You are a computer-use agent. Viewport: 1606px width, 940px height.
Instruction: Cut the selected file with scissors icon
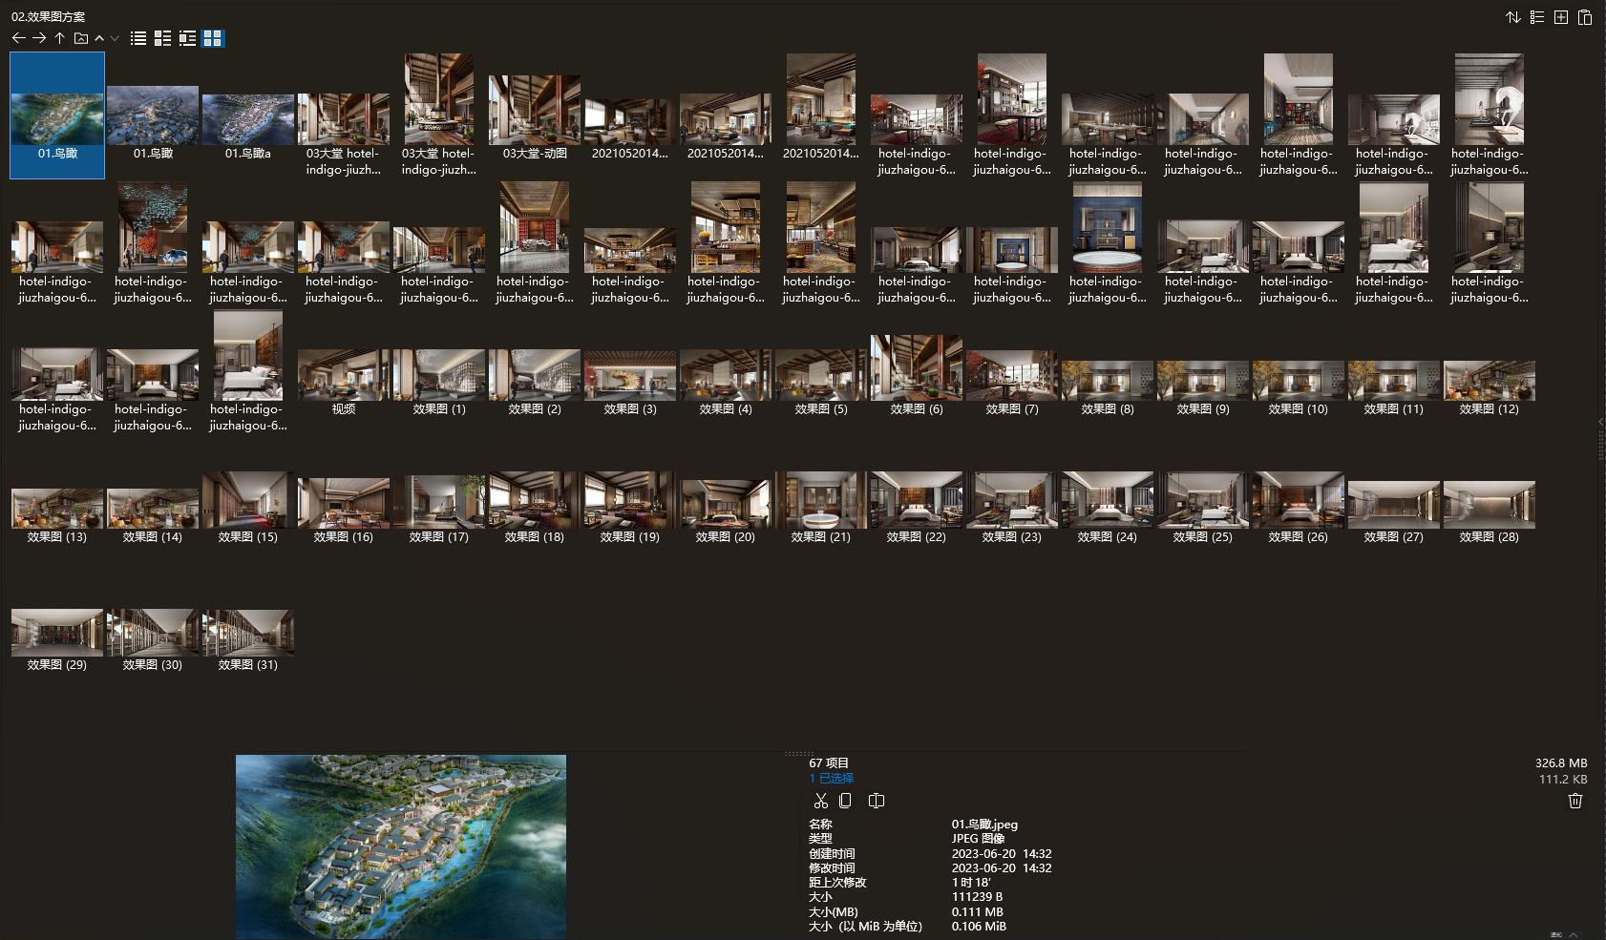click(x=820, y=801)
